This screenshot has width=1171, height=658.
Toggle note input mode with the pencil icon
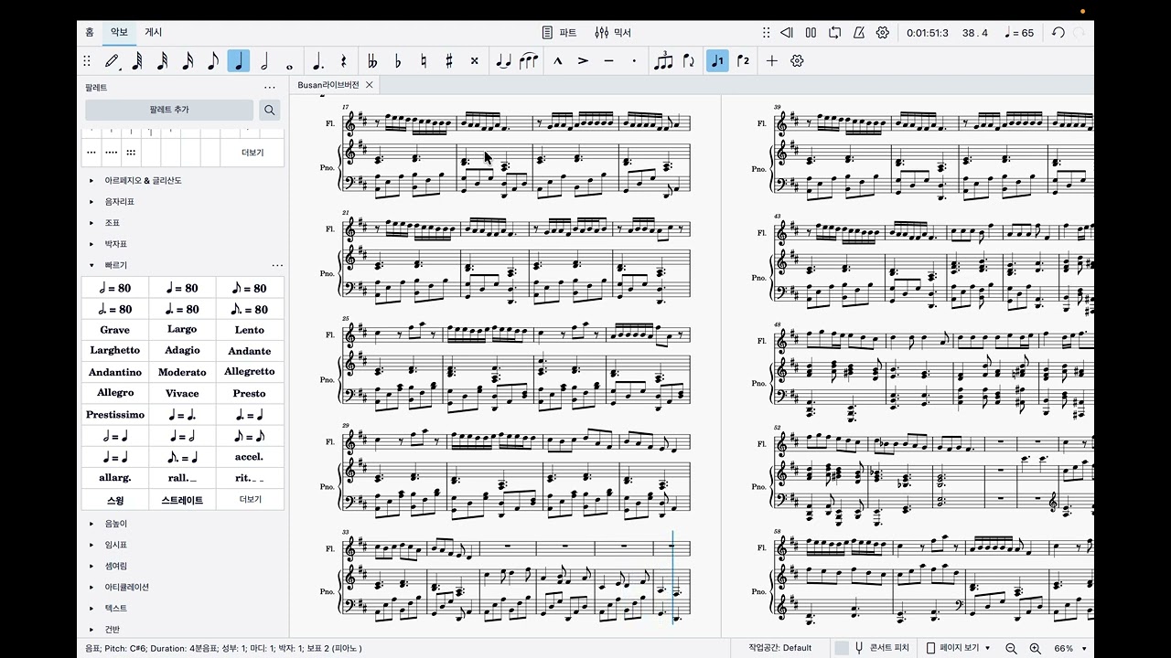(112, 61)
